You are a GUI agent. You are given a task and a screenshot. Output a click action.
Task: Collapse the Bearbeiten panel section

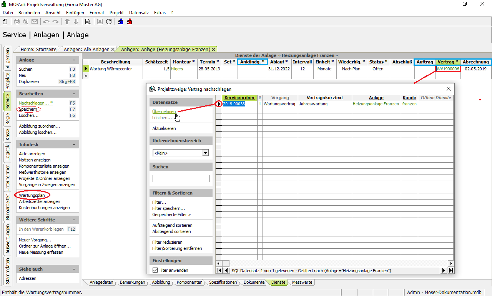tap(74, 94)
